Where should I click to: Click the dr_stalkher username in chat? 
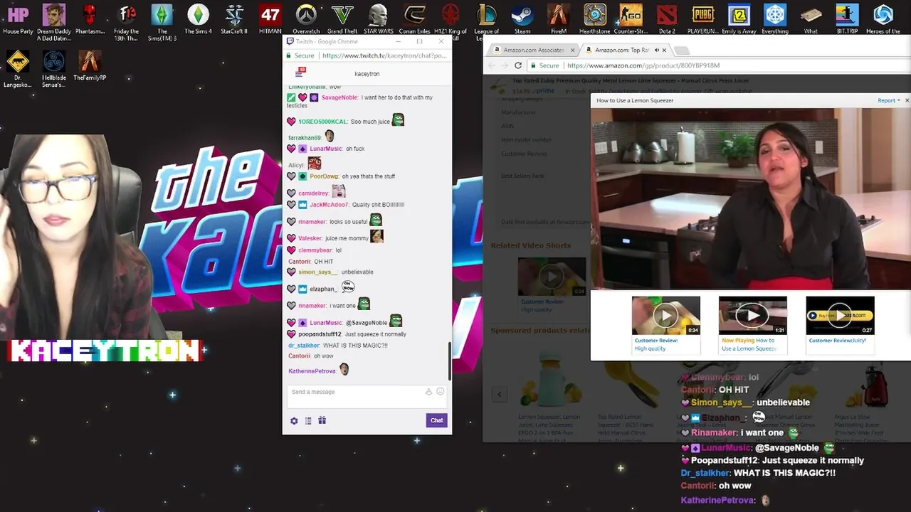coord(303,346)
